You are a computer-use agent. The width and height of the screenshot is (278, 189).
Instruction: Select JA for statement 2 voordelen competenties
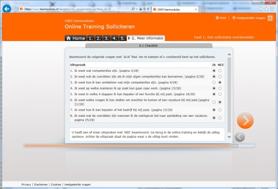pos(214,77)
